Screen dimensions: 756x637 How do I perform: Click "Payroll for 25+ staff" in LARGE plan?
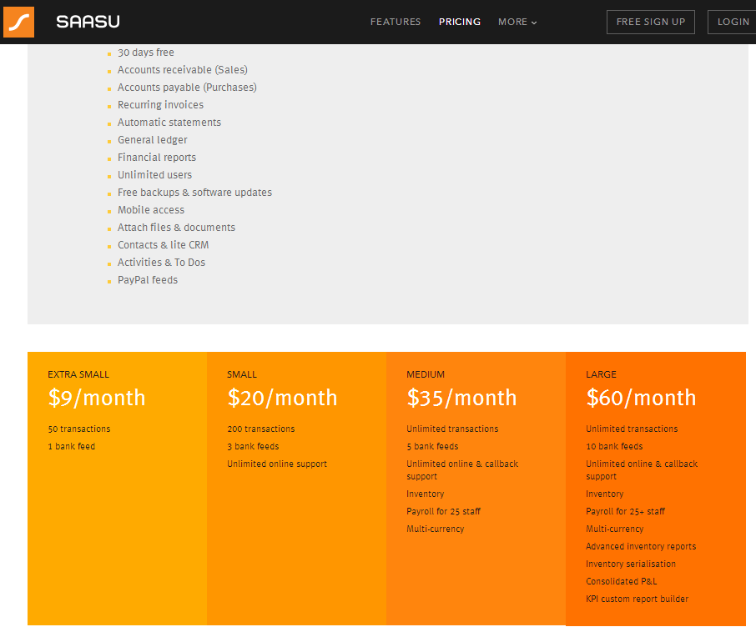626,511
